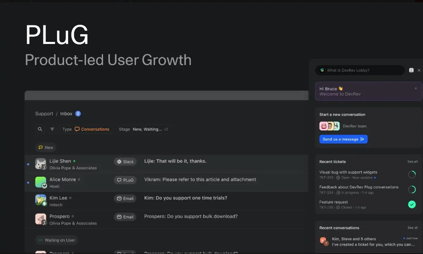The image size is (423, 254).
Task: Open Prospero: Do you support bulk download
Action: (191, 216)
